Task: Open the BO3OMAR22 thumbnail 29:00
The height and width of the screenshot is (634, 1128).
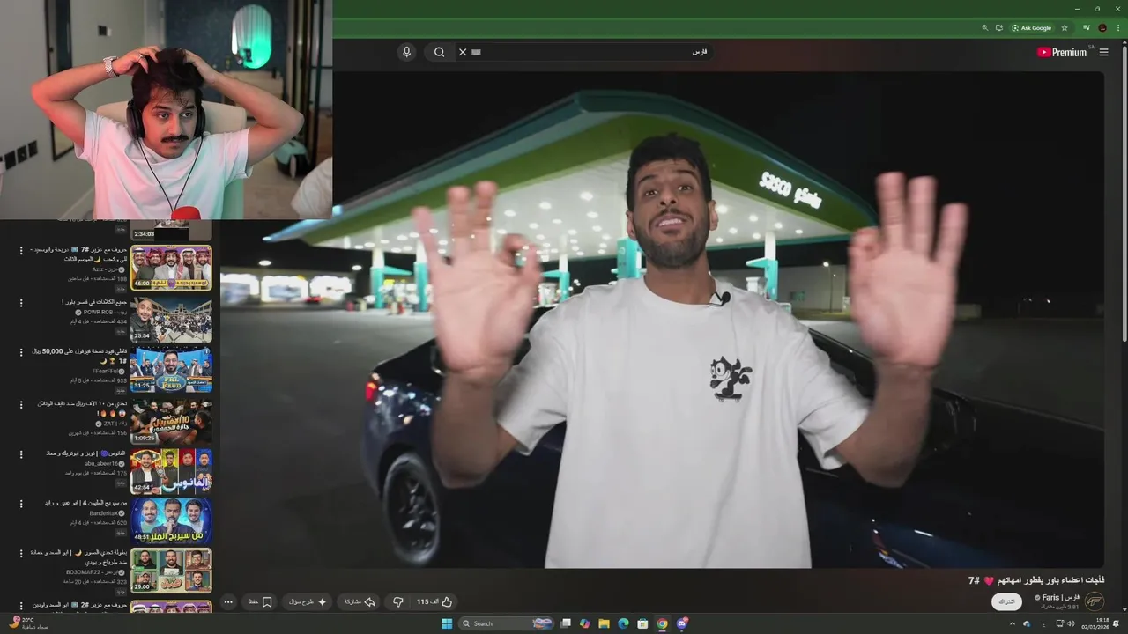Action: tap(171, 571)
